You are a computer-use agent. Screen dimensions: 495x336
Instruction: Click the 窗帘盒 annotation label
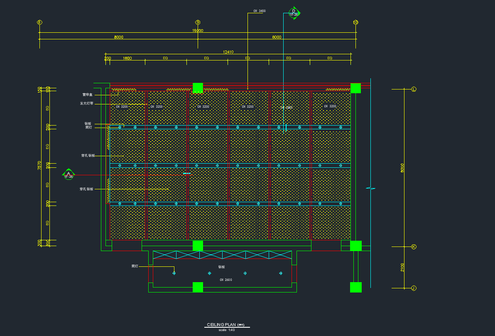(x=87, y=95)
